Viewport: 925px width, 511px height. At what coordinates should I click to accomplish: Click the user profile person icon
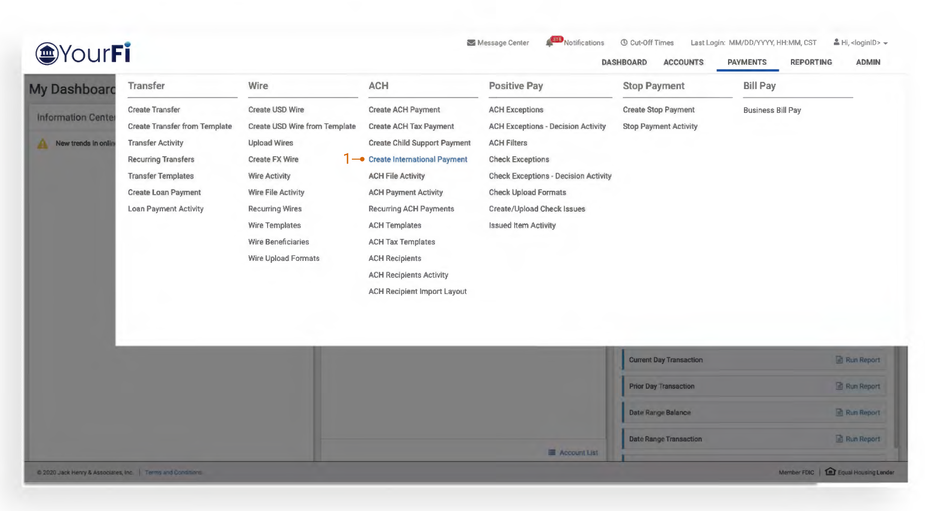(x=836, y=42)
